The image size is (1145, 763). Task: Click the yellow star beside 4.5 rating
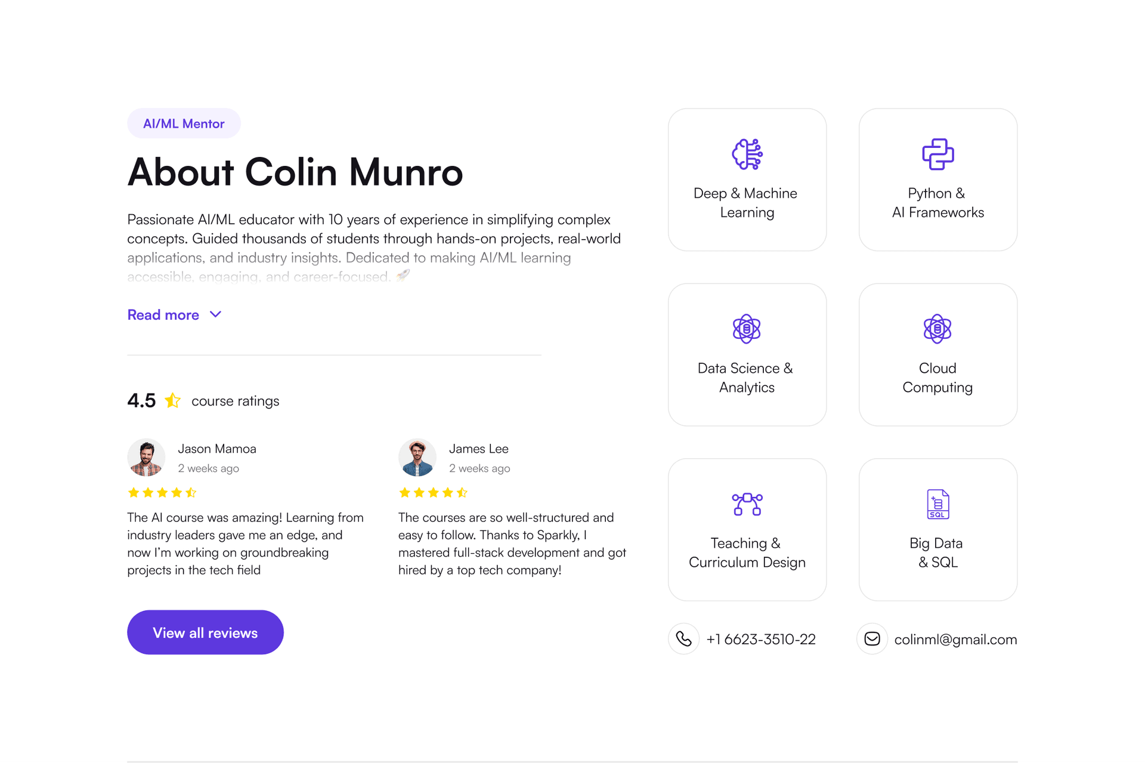173,400
